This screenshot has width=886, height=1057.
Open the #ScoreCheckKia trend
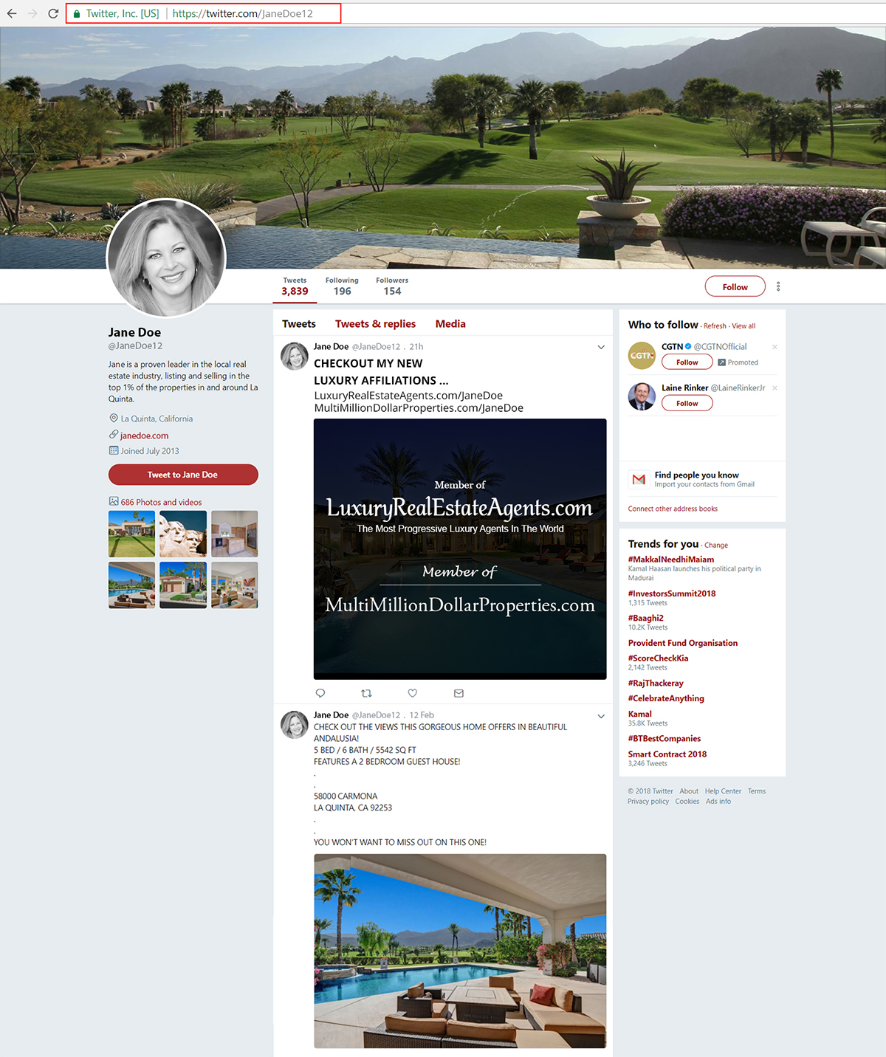(x=658, y=658)
